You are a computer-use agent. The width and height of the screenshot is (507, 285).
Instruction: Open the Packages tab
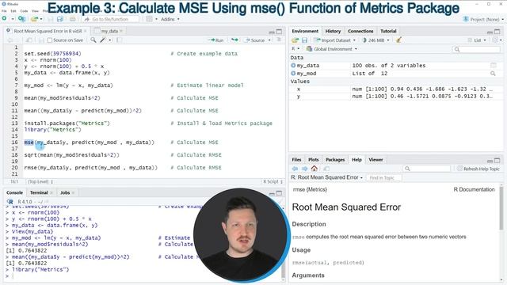(x=335, y=160)
